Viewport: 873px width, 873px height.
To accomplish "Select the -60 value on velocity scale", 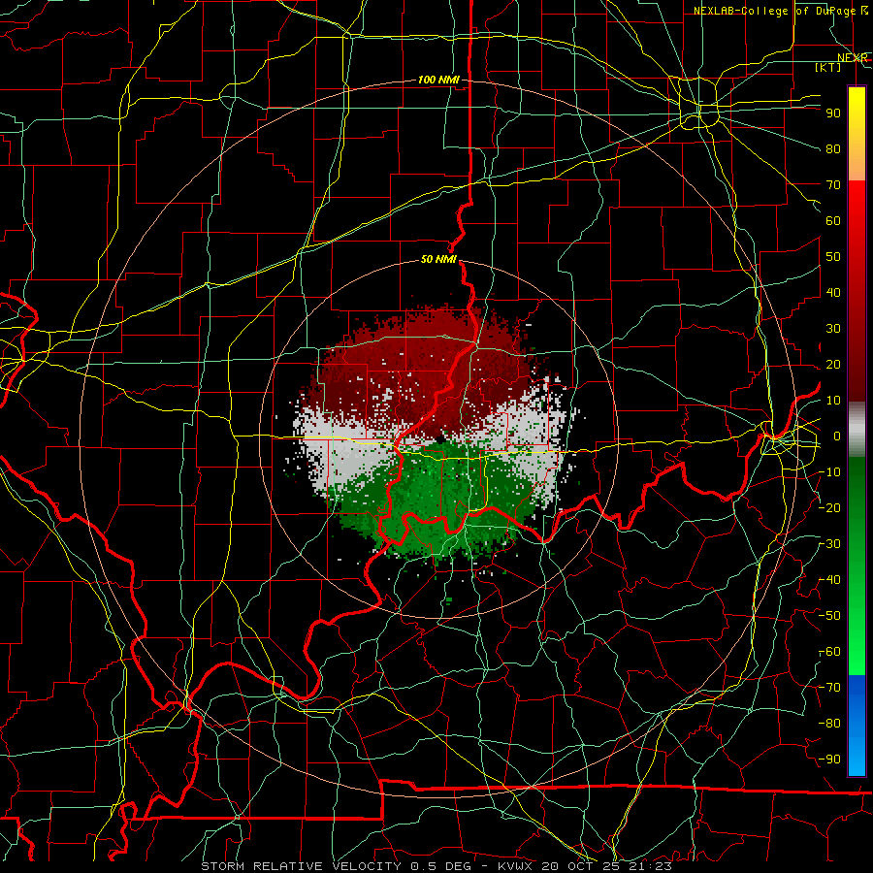I will [829, 652].
